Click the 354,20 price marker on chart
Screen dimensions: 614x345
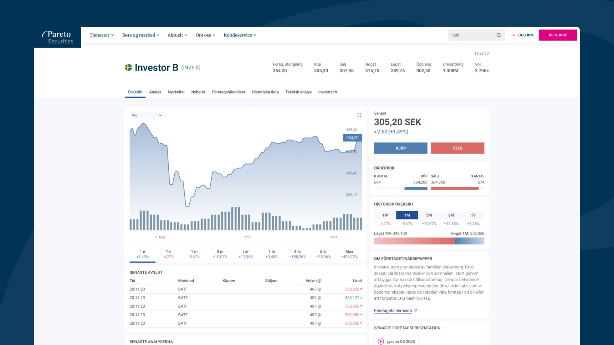[x=352, y=138]
